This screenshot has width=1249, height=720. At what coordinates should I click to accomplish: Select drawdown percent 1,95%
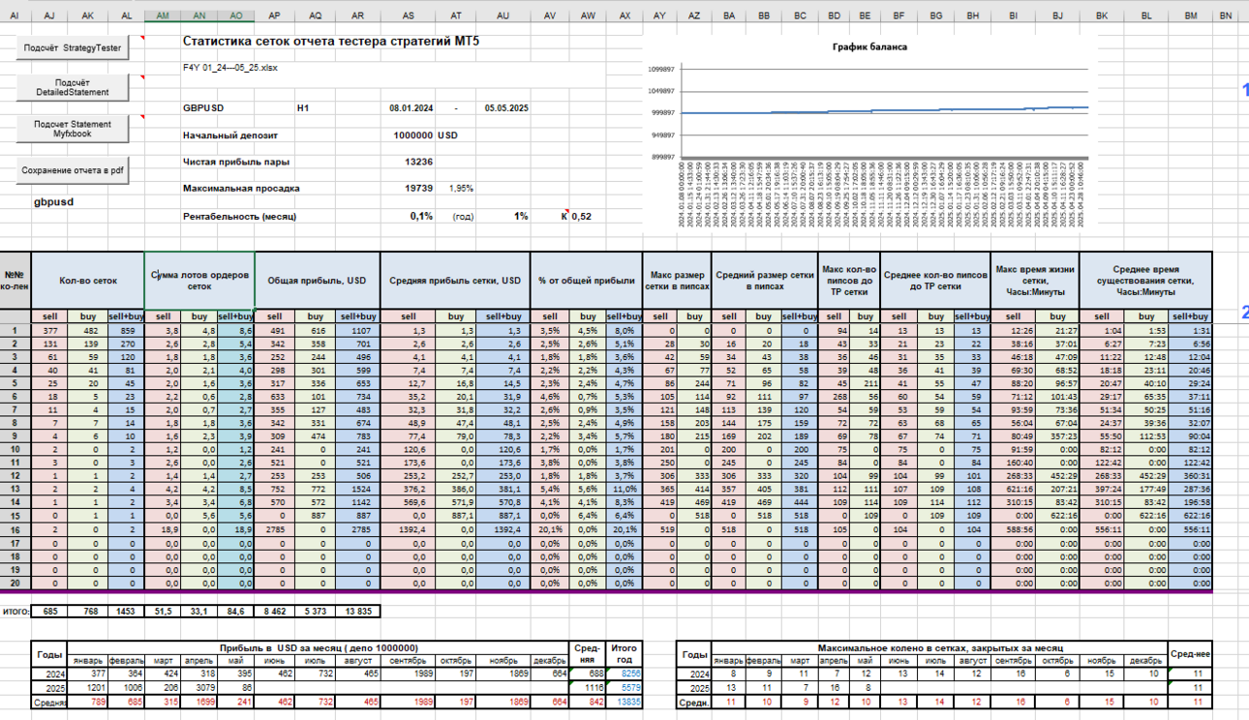point(461,188)
